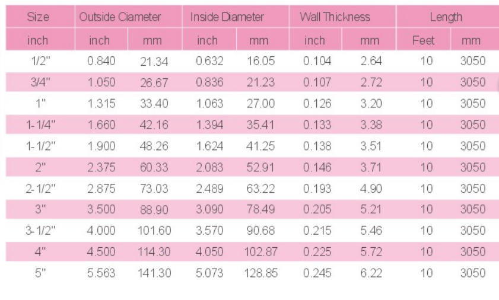Click the Feet sub-header cell
This screenshot has width=499, height=300.
pyautogui.click(x=423, y=41)
